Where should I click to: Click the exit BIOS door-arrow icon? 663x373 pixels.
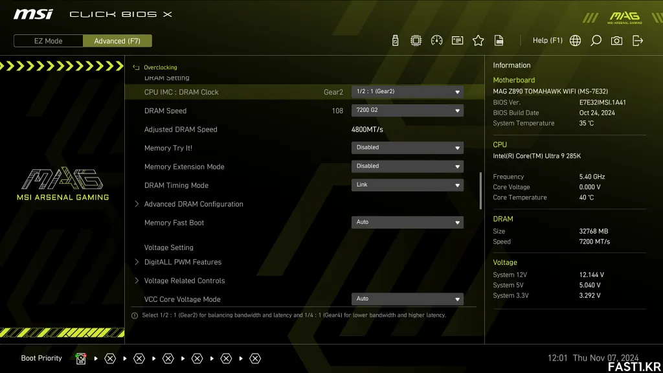[x=638, y=41]
